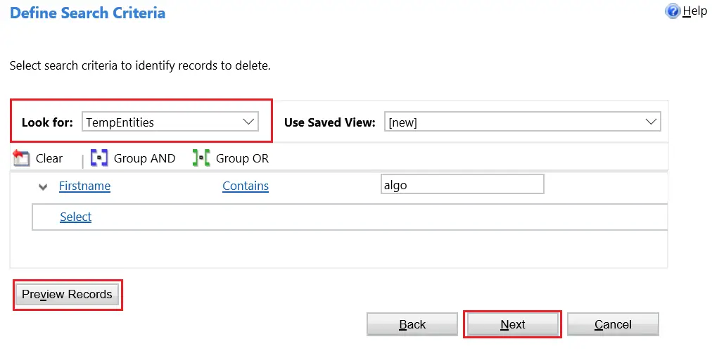Screen dimensions: 712x351
Task: Click the Contains operator link
Action: coord(246,186)
